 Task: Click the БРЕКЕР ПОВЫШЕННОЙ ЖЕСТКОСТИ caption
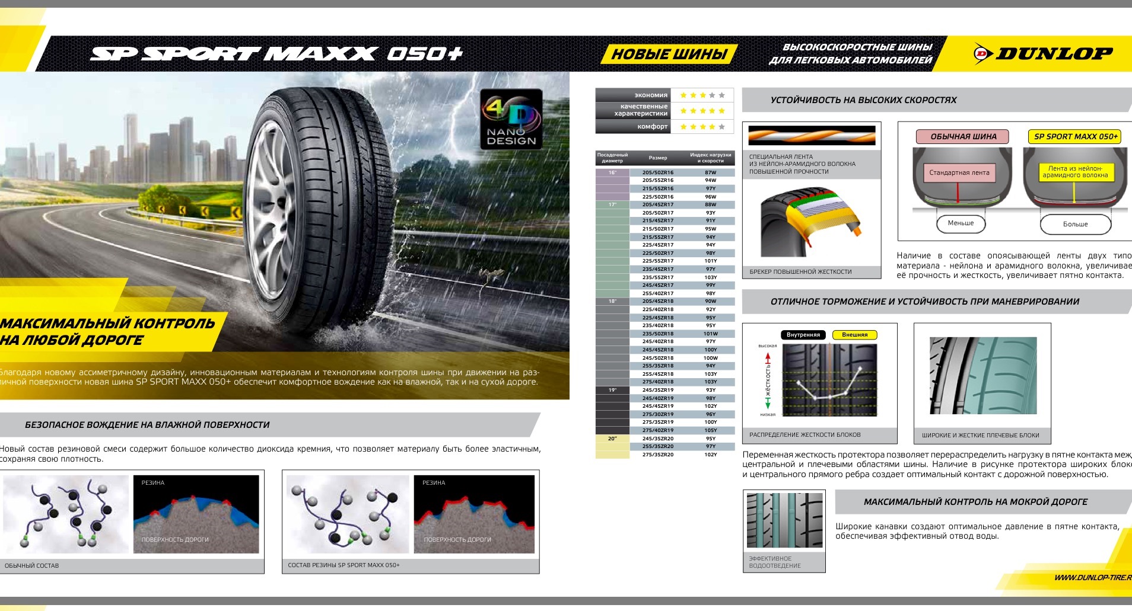pos(800,272)
